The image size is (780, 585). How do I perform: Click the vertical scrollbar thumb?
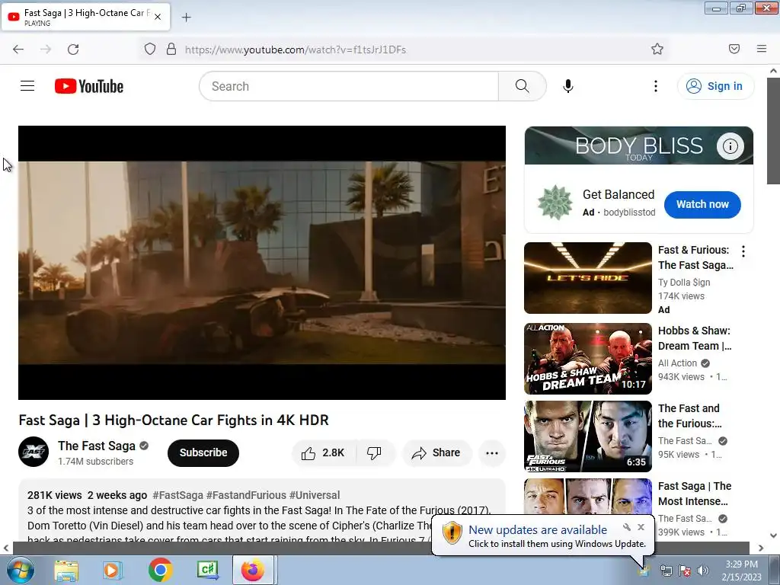coord(773,131)
